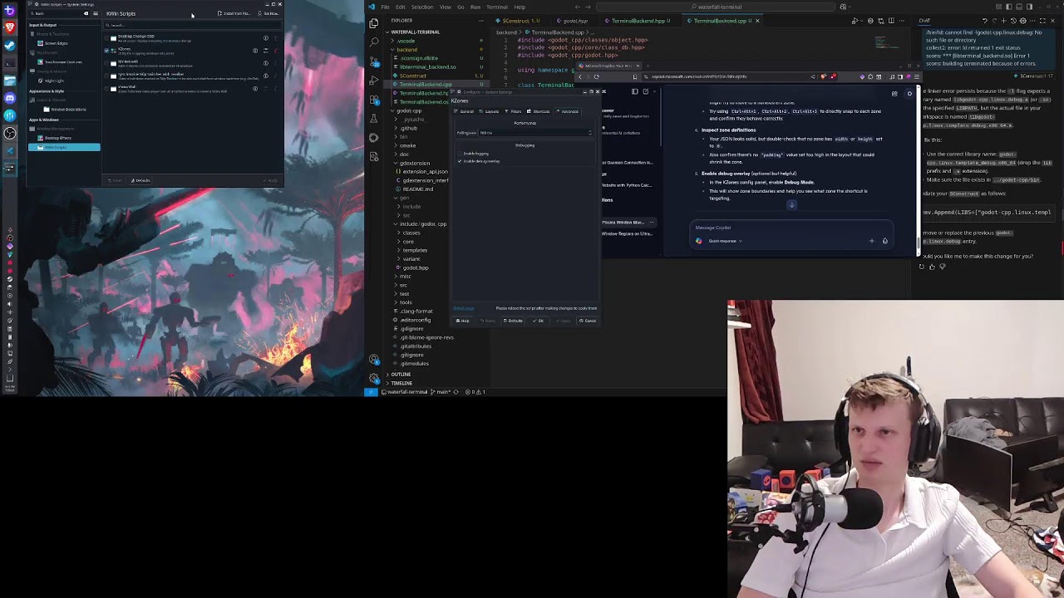Open VS Code Search view icon

click(x=373, y=42)
